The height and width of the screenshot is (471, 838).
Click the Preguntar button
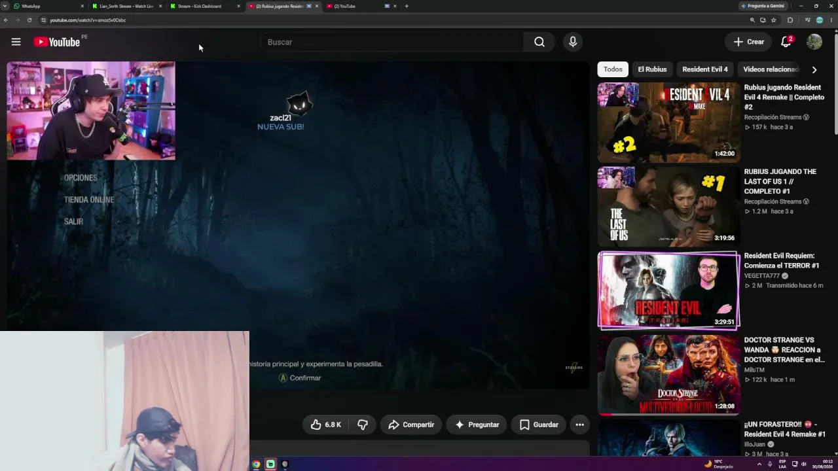(477, 425)
